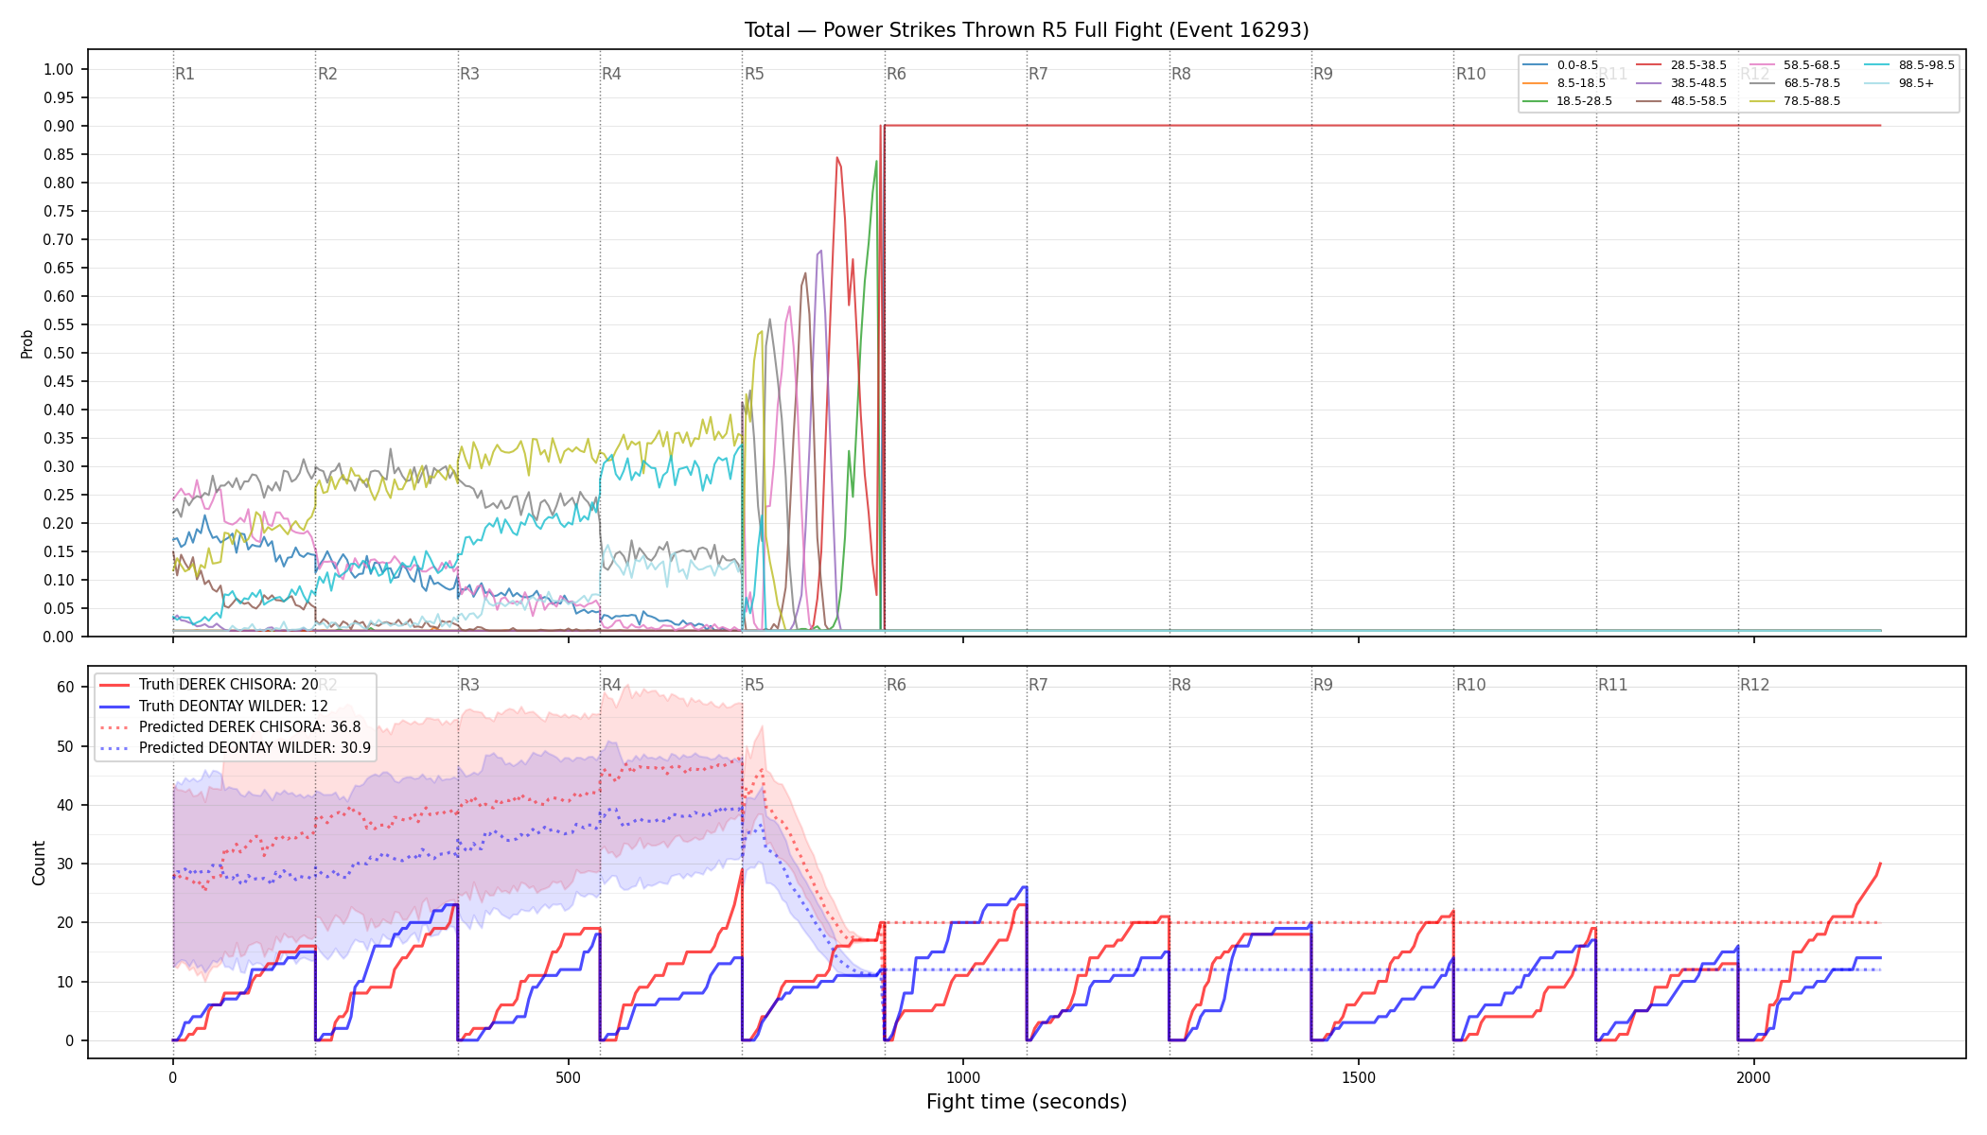Click the R11 round marker in bottom chart
The width and height of the screenshot is (1987, 1135).
tap(1613, 685)
